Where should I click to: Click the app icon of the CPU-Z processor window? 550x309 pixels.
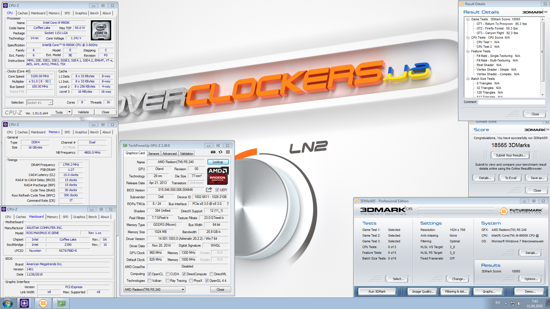5,5
